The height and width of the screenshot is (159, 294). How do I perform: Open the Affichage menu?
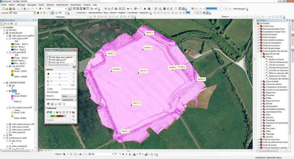[x=21, y=5]
